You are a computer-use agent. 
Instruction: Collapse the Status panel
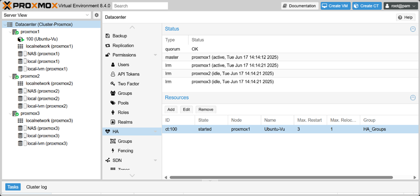(413, 29)
